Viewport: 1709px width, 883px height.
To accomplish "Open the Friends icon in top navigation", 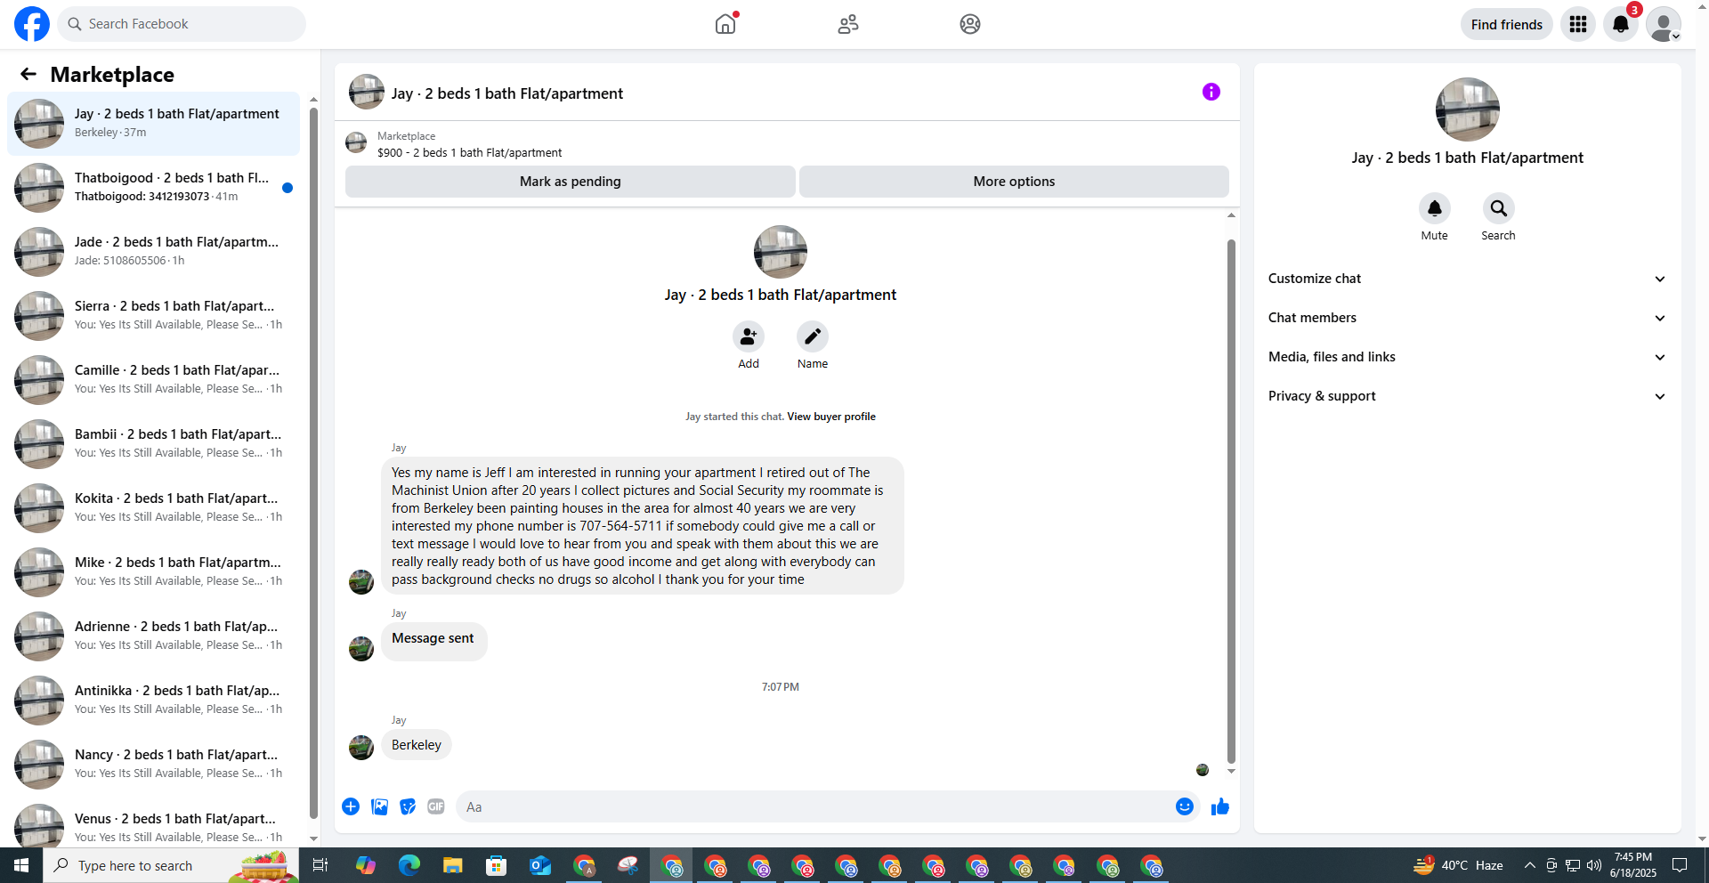I will [848, 24].
